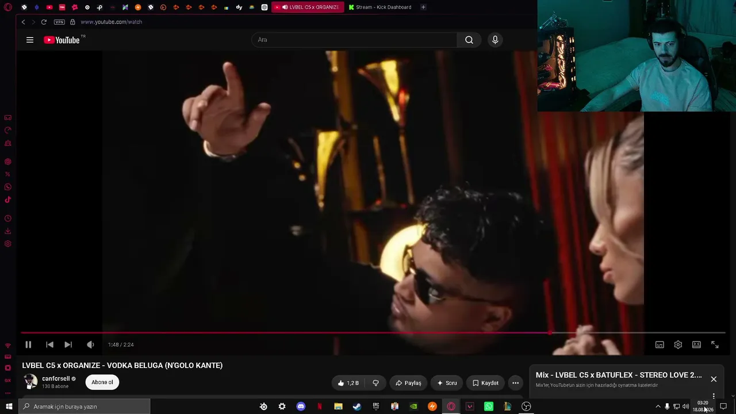Open the Mix playlist options menu

714,396
